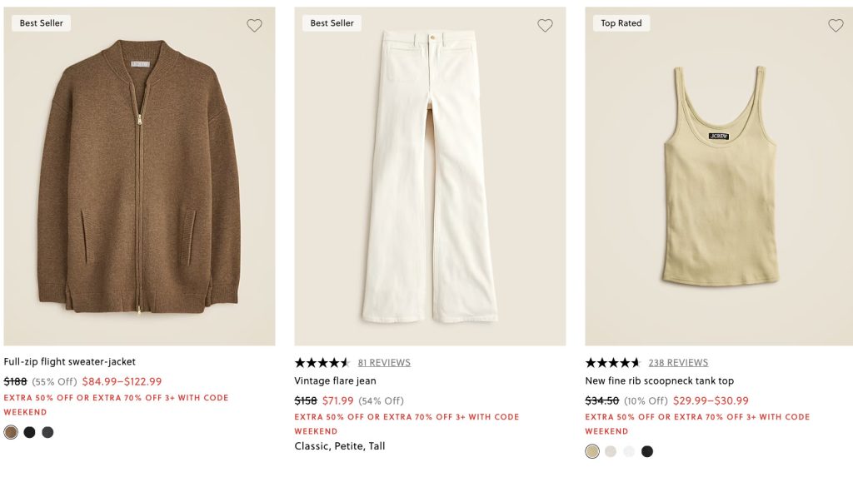Favorite the Full-zip flight sweater-jacket with heart icon
The image size is (853, 482).
click(254, 26)
